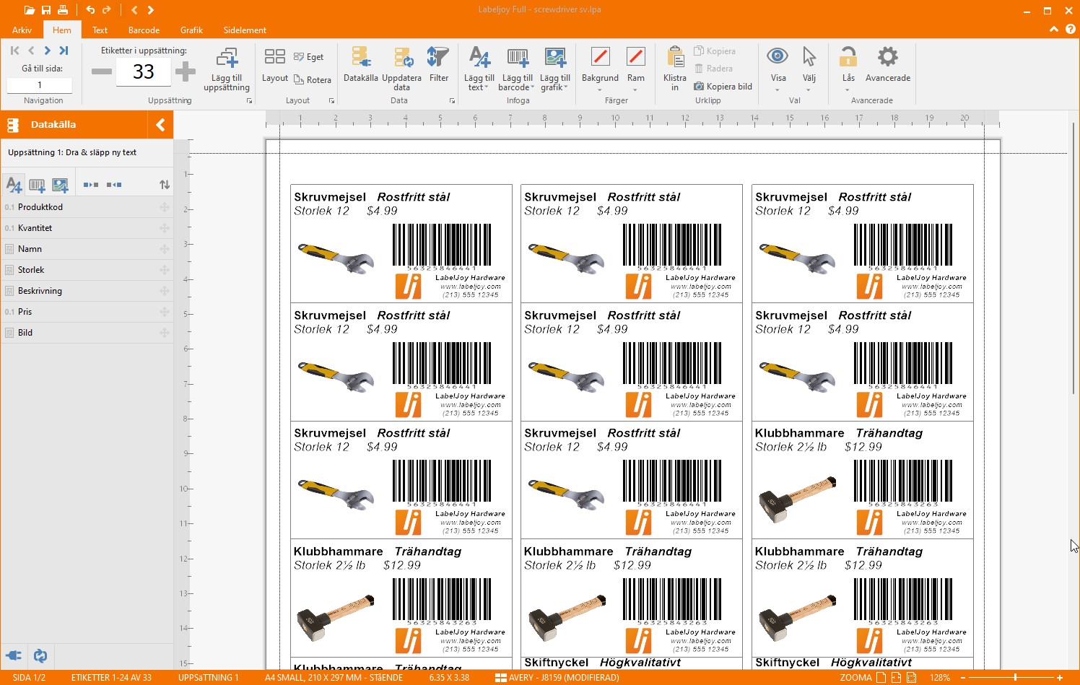Open Avancerade settings gear
1080x685 pixels.
point(888,65)
